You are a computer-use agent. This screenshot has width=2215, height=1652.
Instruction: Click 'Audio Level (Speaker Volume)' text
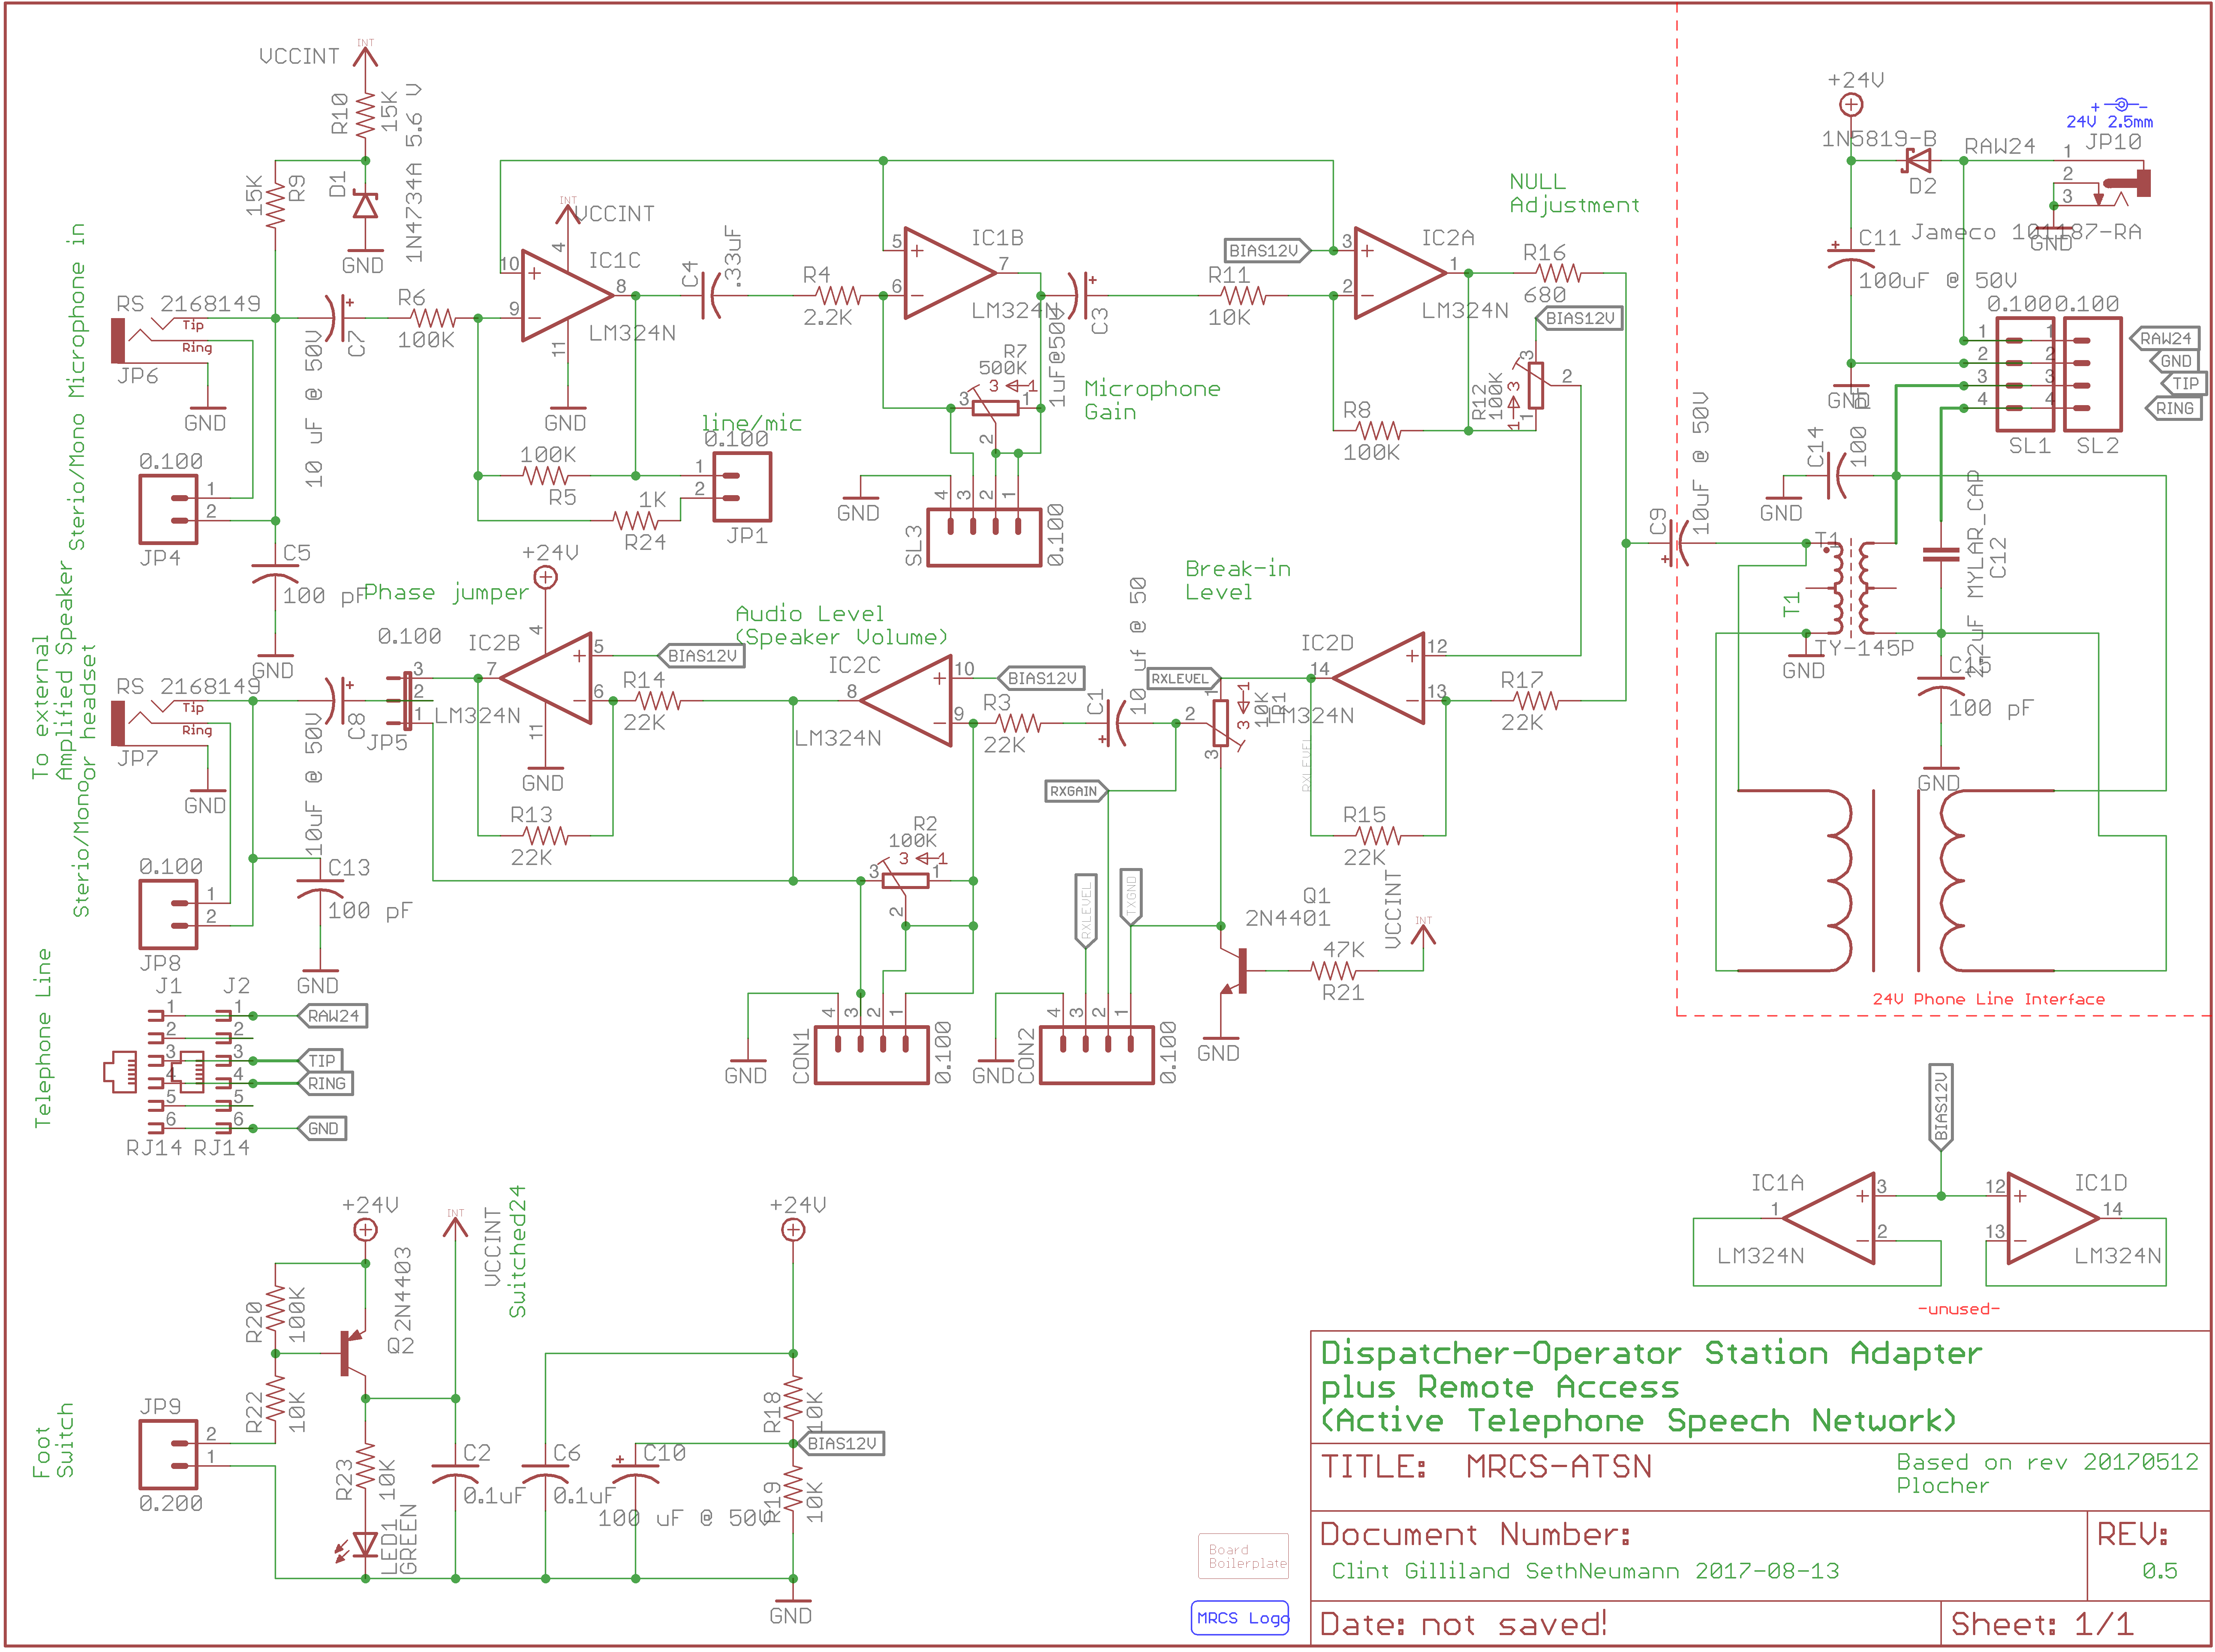click(x=841, y=625)
